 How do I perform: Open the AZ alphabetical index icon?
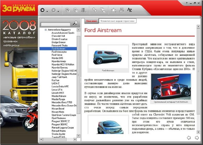[x=130, y=10]
